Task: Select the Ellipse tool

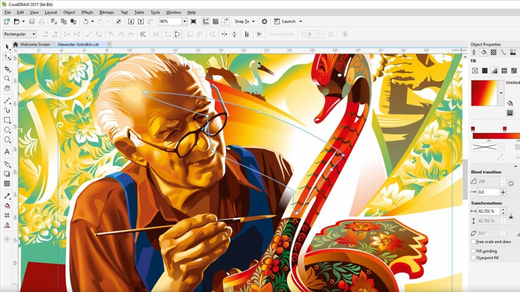Action: tap(7, 129)
